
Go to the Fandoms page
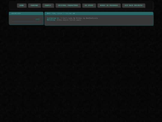tap(34, 5)
